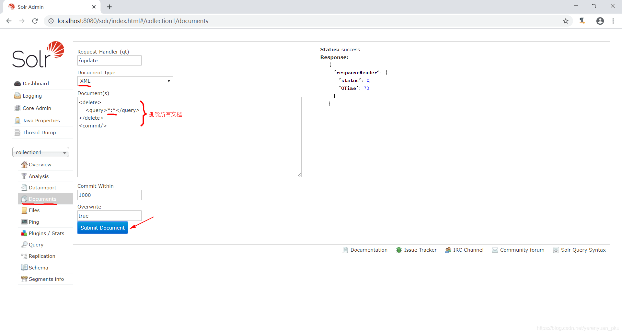Click the Documentation page icon
622x334 pixels.
tap(345, 250)
